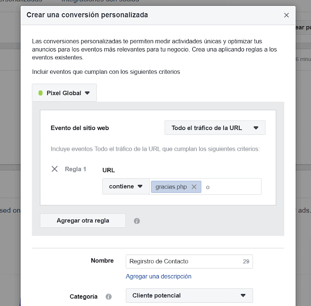
Task: Focus the Nombre field containing Regirstro de Contacto
Action: click(189, 262)
